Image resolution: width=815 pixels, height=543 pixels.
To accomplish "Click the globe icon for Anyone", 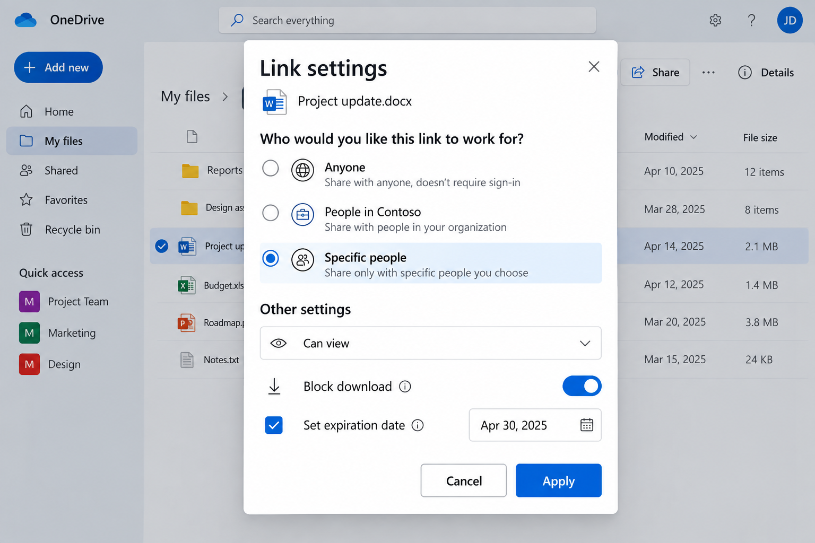I will point(302,170).
